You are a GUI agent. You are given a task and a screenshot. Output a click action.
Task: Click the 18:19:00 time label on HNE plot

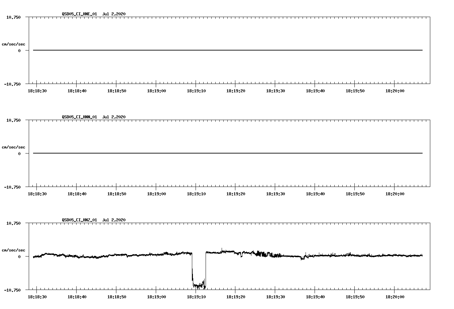point(156,91)
